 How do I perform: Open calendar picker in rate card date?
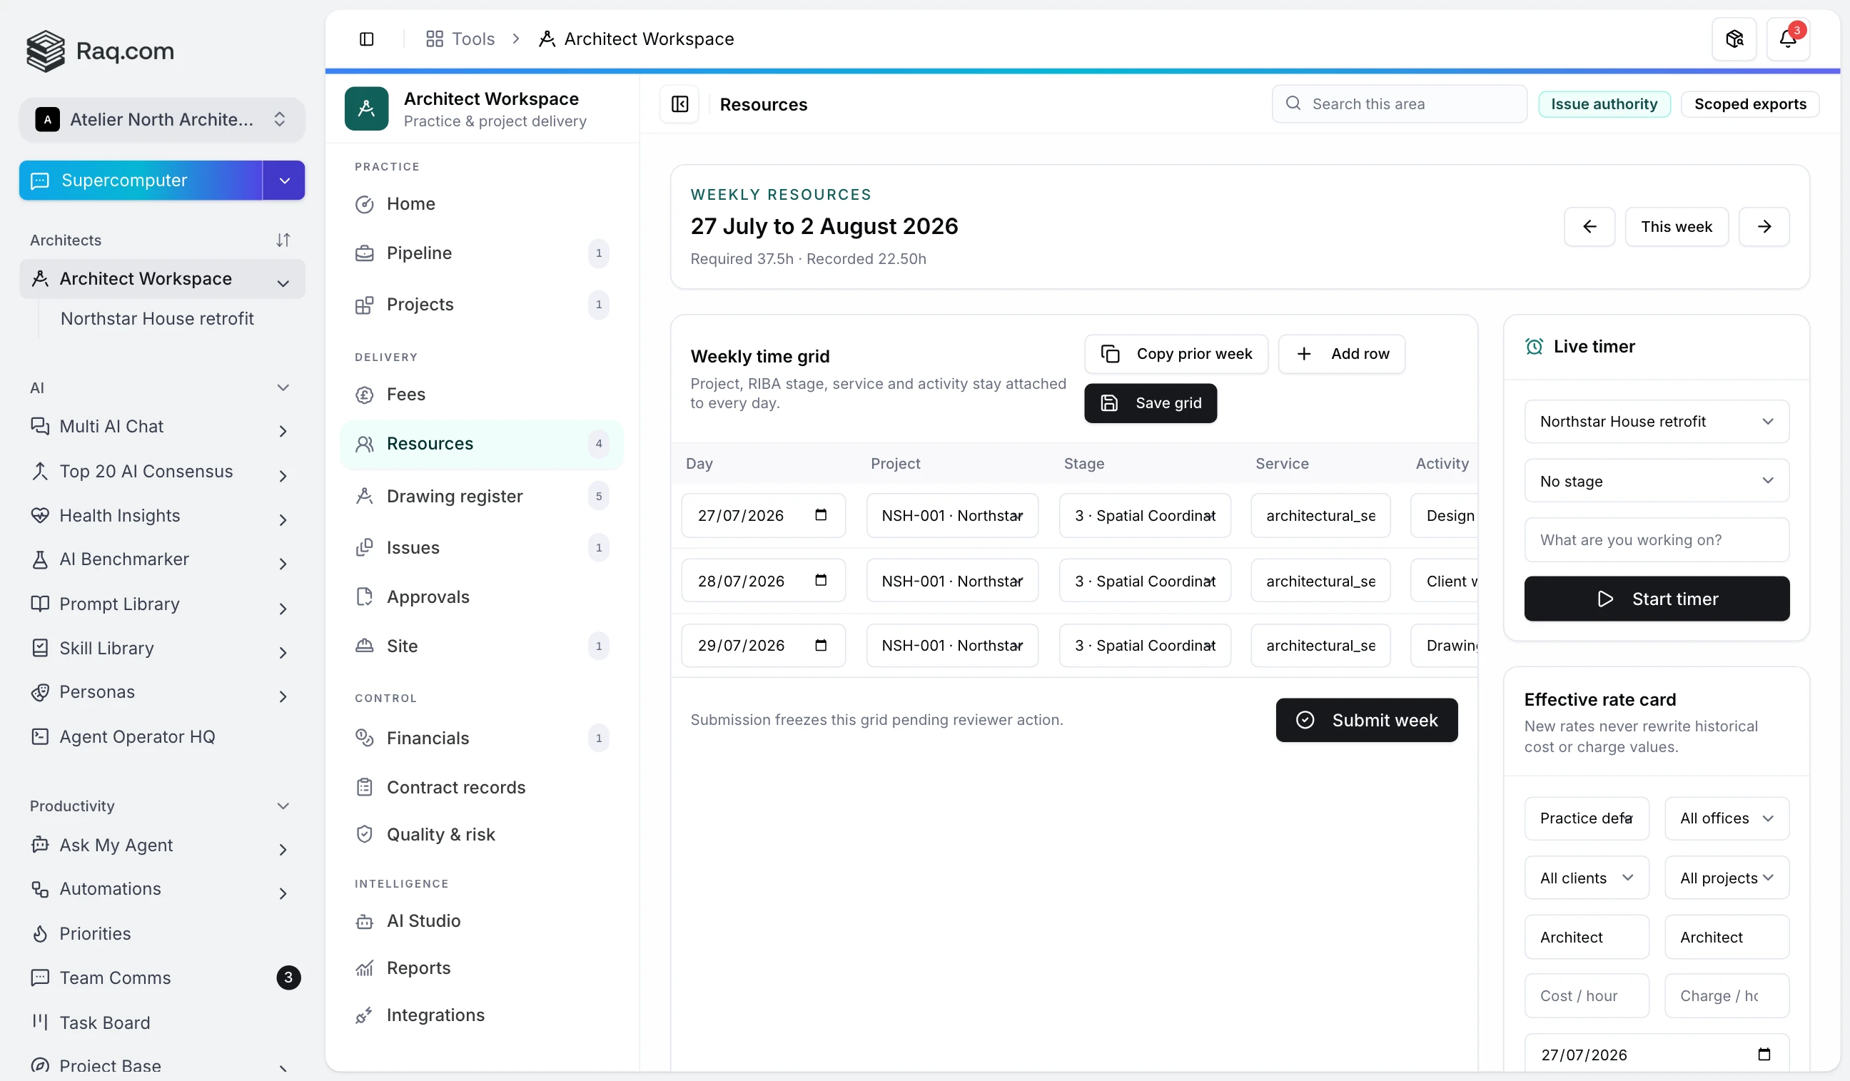click(1764, 1055)
